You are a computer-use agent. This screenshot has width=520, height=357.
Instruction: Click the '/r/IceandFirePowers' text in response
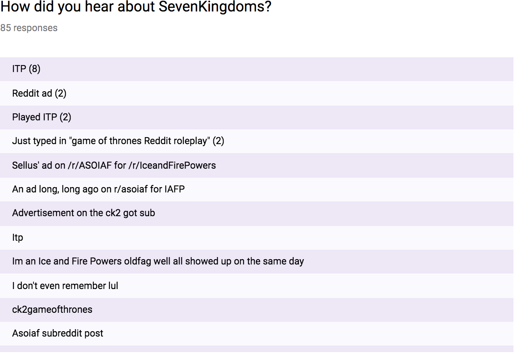172,165
